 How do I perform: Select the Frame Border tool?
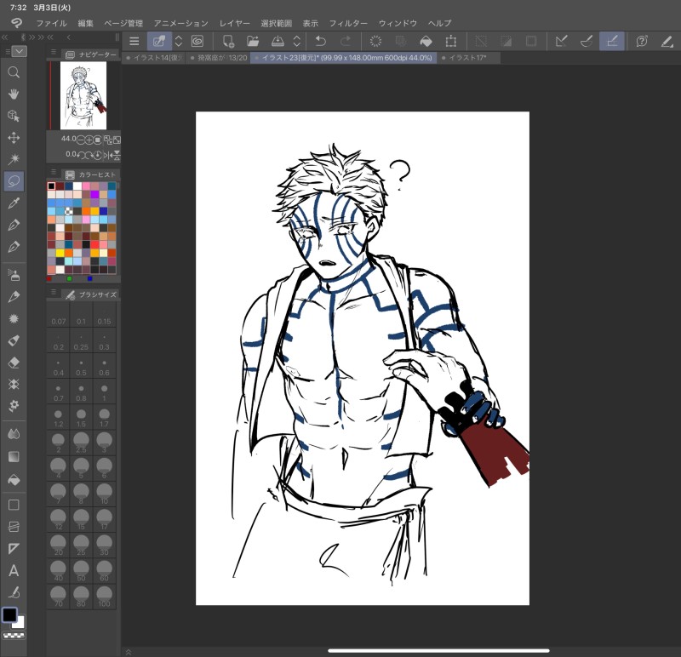click(14, 526)
